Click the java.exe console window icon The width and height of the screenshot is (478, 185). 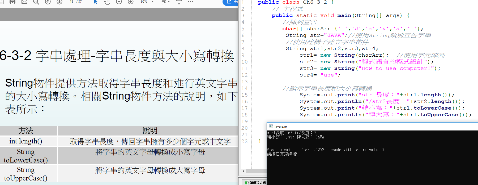[271, 127]
